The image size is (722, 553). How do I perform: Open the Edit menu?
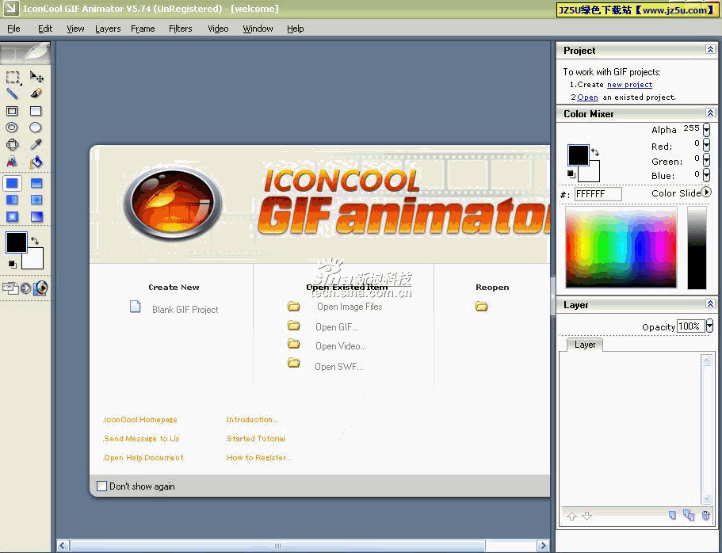pos(45,29)
